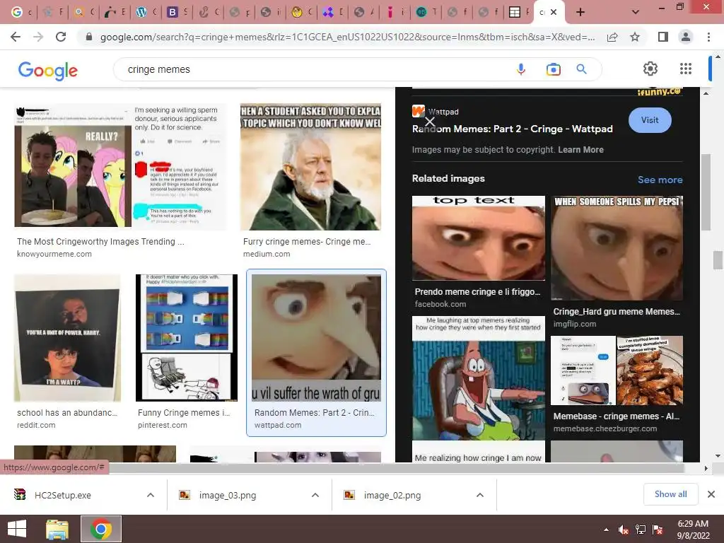Open the image_03.png downloaded file
The image size is (724, 543).
click(228, 495)
